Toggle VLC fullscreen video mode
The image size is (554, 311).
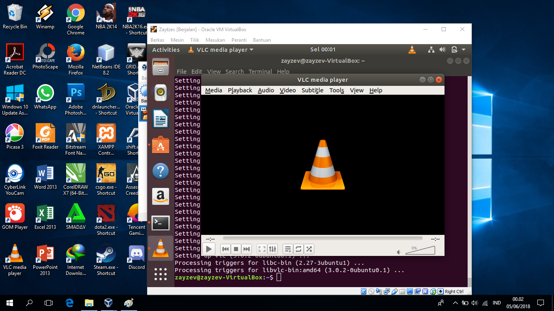262,249
